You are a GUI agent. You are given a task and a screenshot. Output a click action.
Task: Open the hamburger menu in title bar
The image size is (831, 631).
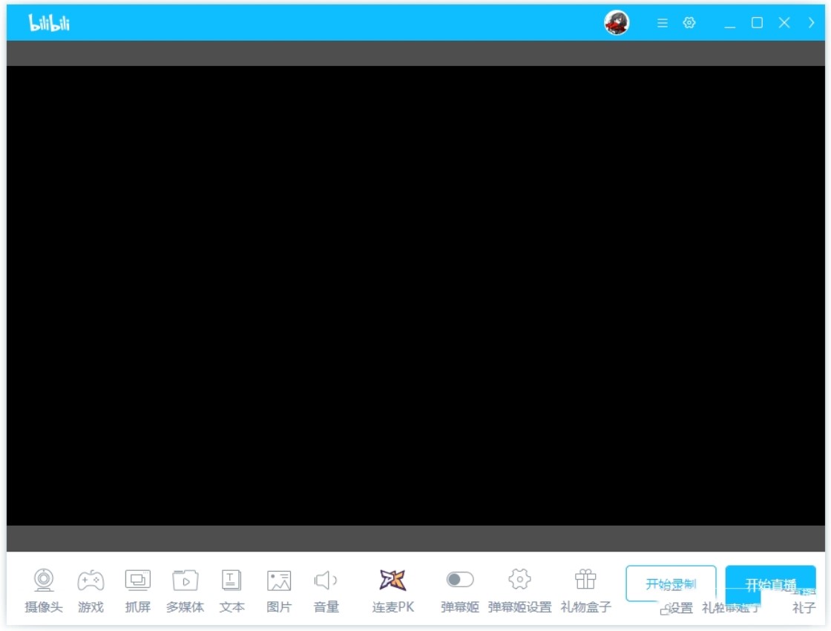(663, 23)
